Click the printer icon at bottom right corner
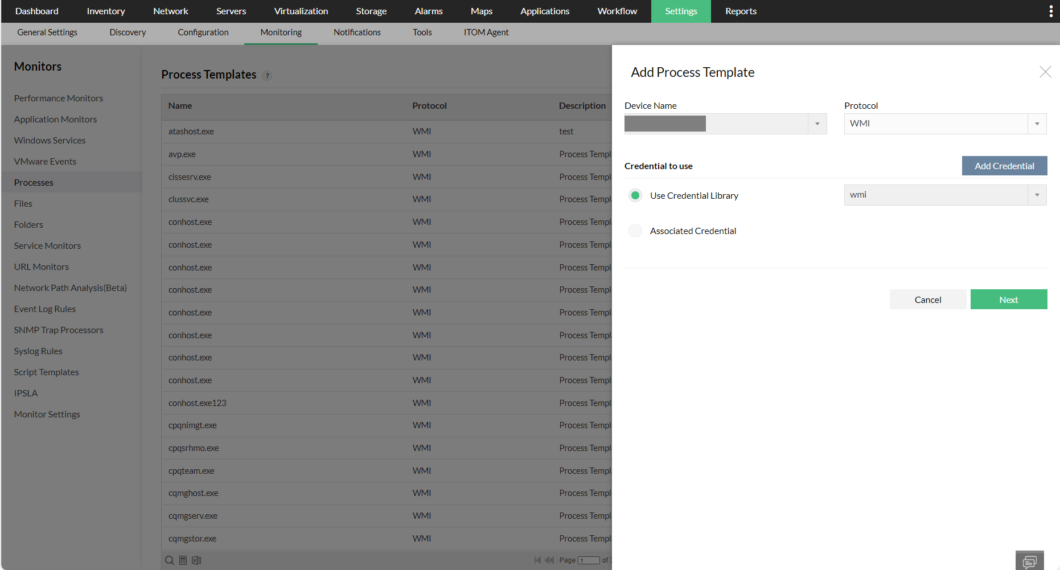 1030,561
